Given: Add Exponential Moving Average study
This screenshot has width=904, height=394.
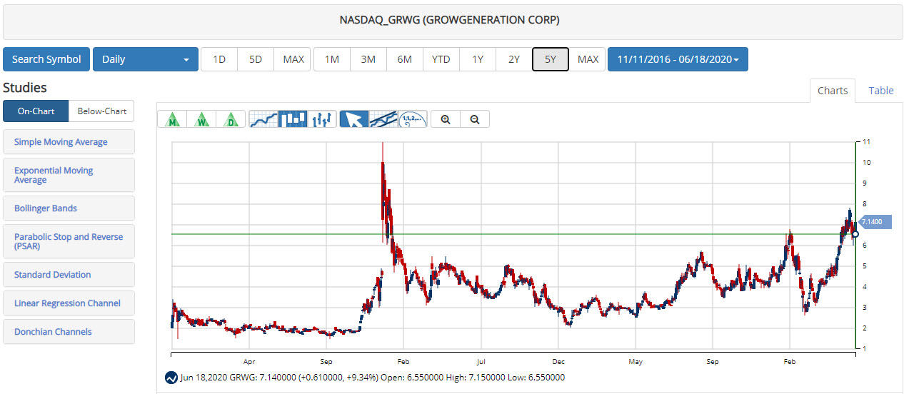Looking at the screenshot, I should 69,175.
